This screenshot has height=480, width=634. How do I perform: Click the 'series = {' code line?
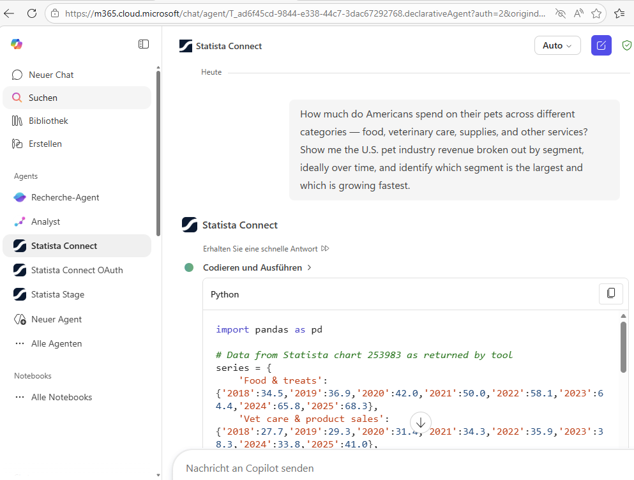pyautogui.click(x=244, y=368)
